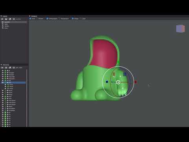
Task: Select the highlighted top layer in Layers panel
Action: (x=14, y=22)
